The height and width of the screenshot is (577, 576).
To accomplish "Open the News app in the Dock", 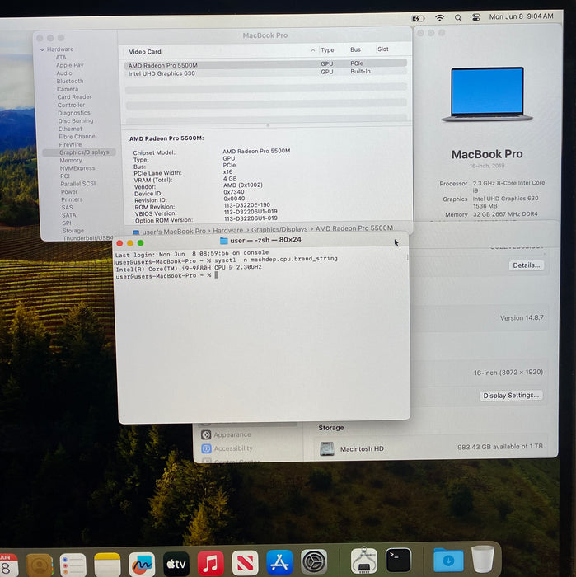I will tap(245, 563).
